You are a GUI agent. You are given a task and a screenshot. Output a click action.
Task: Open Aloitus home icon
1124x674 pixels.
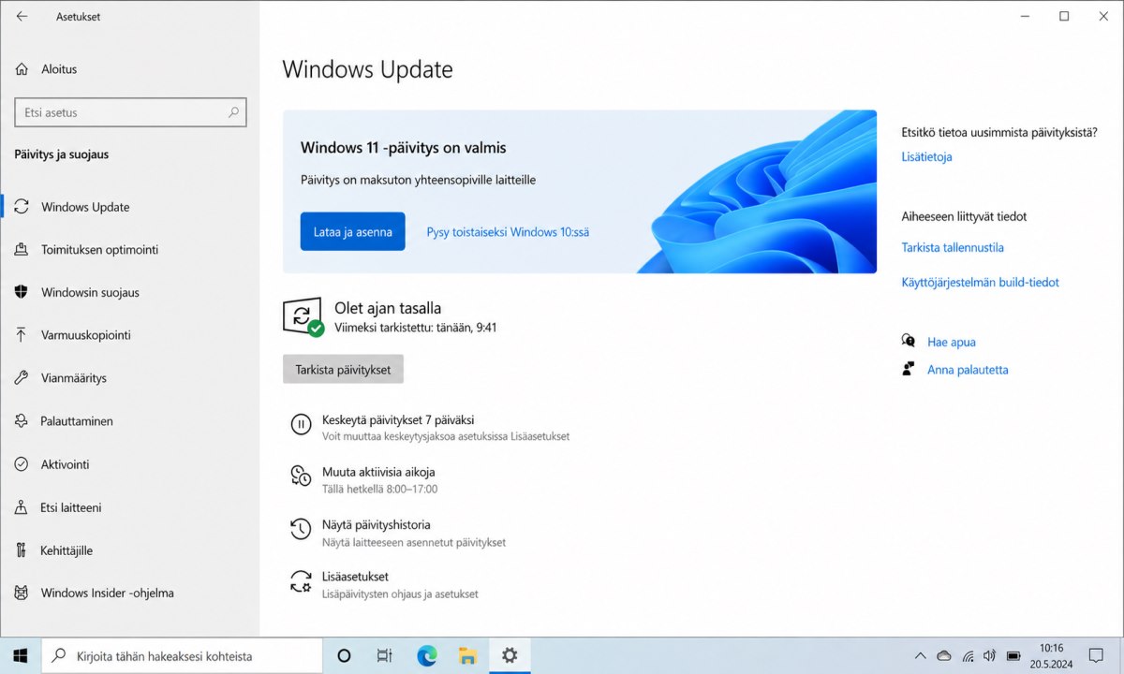coord(22,69)
